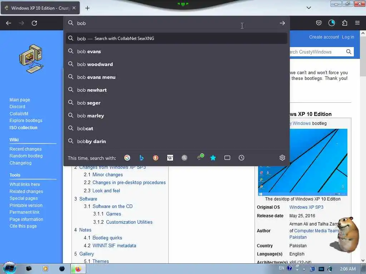This screenshot has height=274, width=366.
Task: Search open tabs using the tab icon
Action: click(x=227, y=158)
